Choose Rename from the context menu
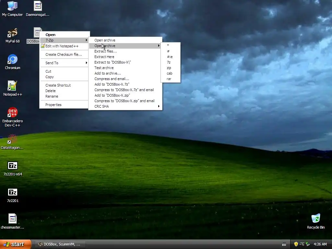This screenshot has height=249, width=332. point(65,96)
